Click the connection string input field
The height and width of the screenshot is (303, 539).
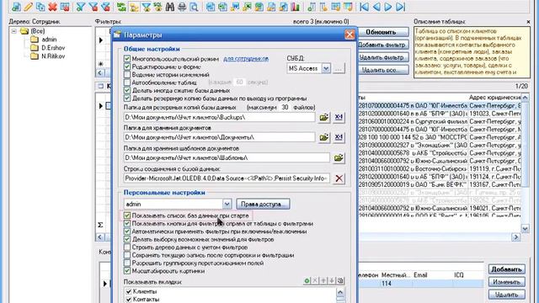coord(227,178)
